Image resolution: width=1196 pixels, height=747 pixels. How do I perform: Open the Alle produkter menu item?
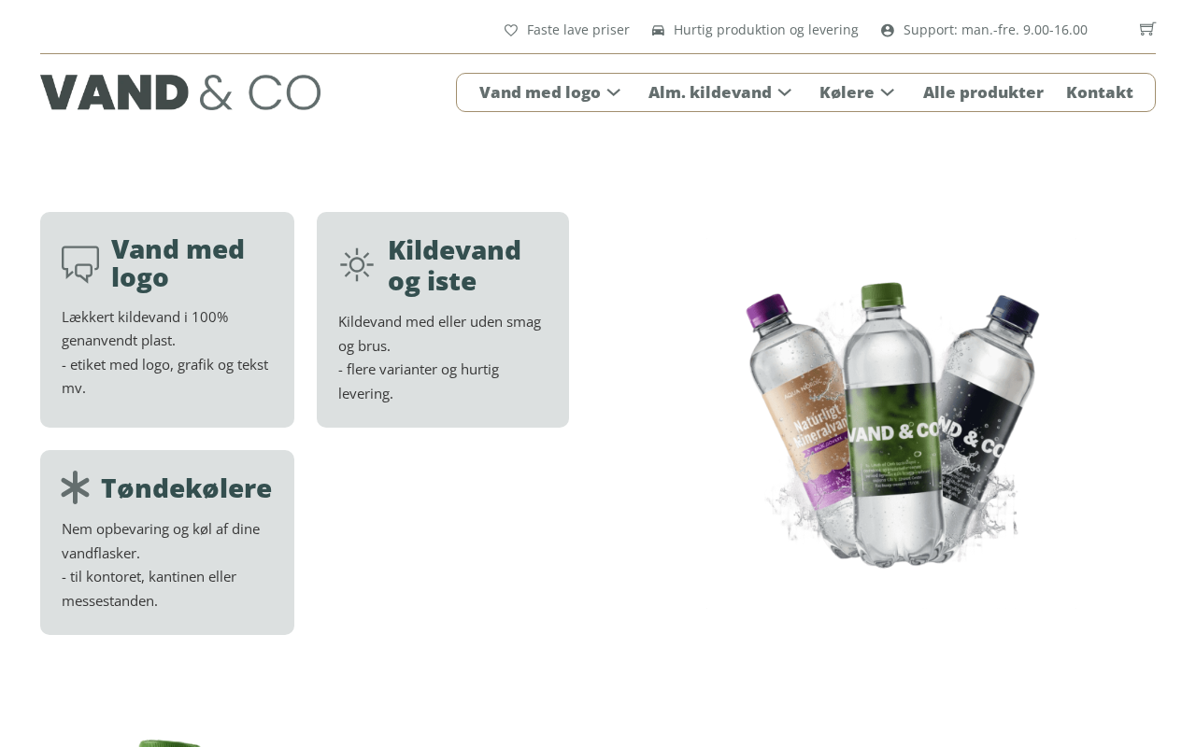(x=983, y=92)
